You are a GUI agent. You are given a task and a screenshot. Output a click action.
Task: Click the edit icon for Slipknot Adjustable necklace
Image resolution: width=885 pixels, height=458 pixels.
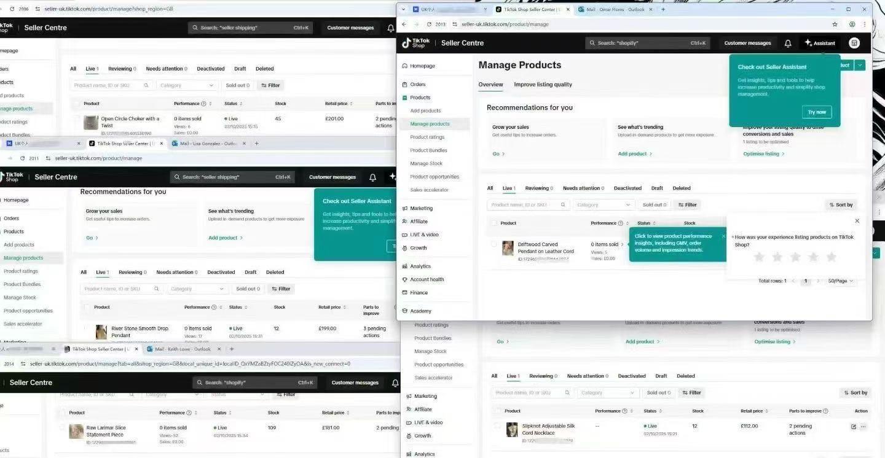(853, 427)
